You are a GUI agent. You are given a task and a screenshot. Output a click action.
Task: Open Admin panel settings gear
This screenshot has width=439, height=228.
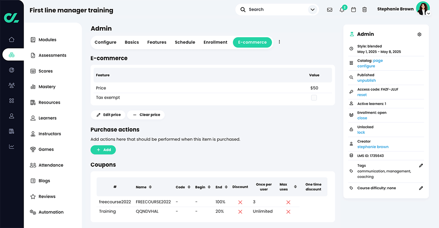click(x=420, y=34)
